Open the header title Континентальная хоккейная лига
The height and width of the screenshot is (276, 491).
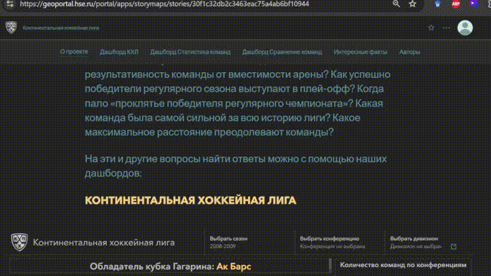click(61, 28)
